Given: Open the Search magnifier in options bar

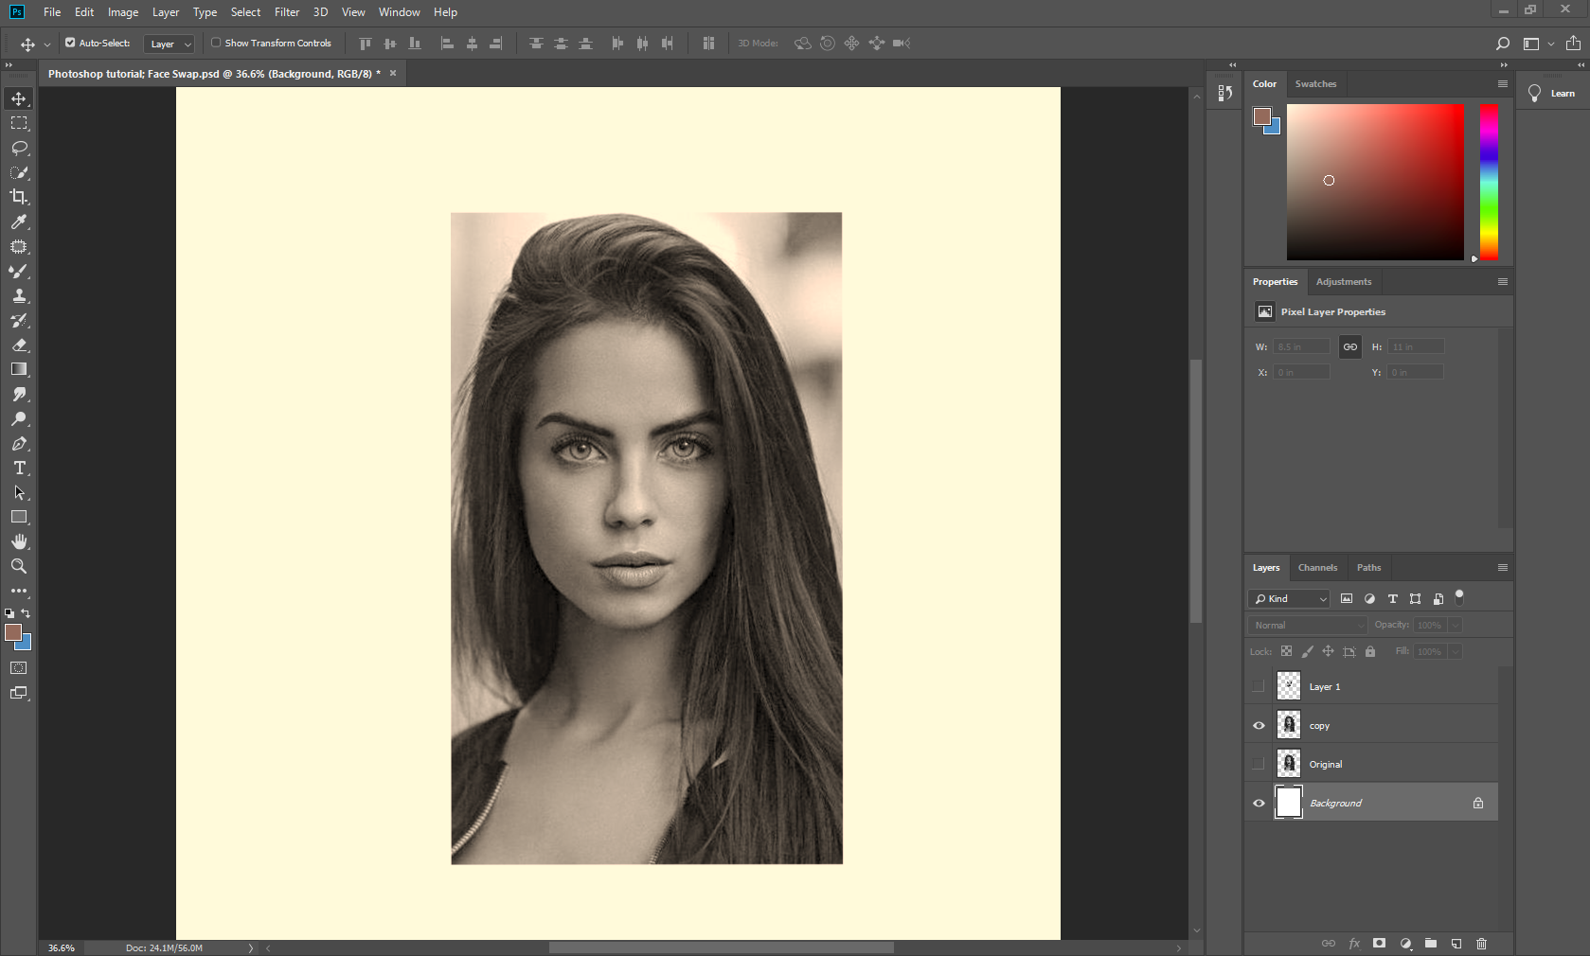Looking at the screenshot, I should click(1502, 44).
